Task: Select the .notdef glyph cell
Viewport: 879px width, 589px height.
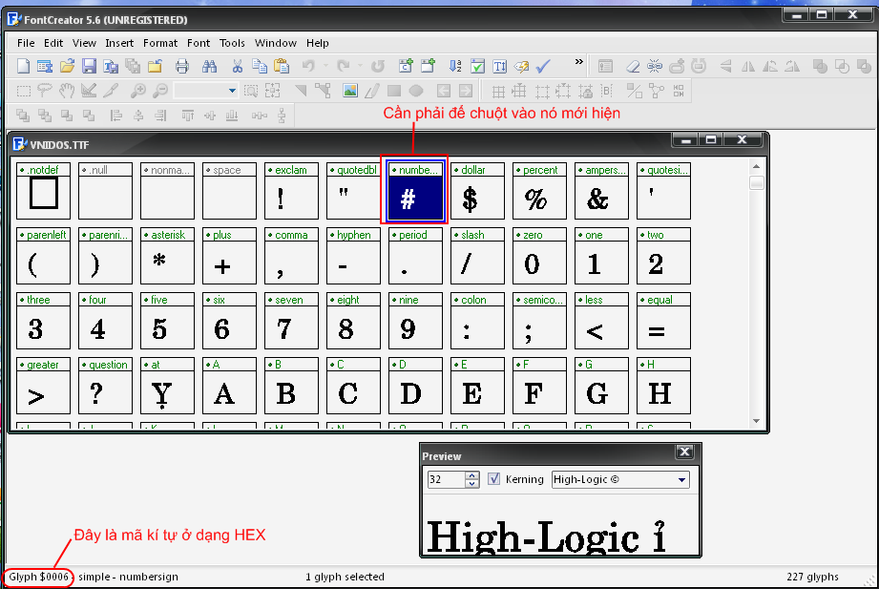Action: [43, 191]
